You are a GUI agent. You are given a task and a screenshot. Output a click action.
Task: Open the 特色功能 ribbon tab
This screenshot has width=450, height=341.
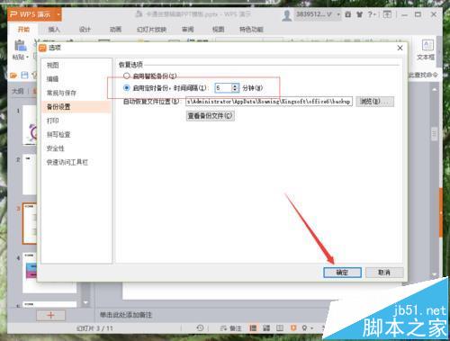(x=251, y=29)
